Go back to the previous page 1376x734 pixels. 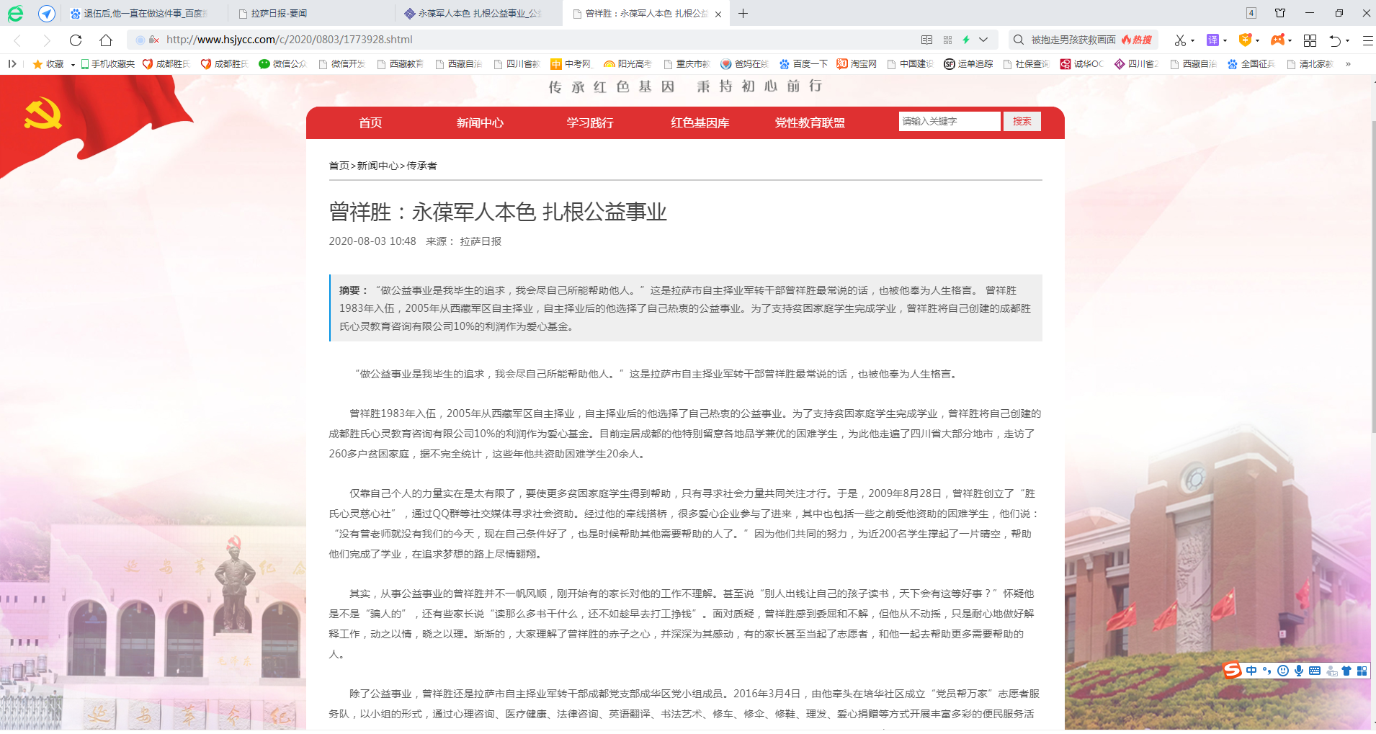pos(18,40)
